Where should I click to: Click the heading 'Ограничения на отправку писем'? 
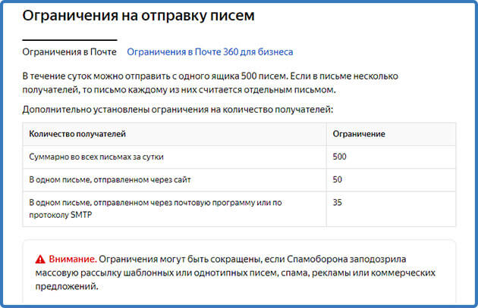(x=138, y=15)
